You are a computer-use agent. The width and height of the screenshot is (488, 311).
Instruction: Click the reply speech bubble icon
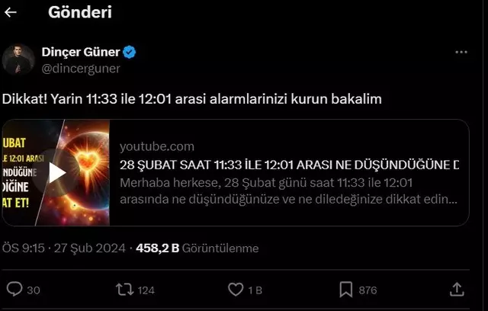(14, 289)
